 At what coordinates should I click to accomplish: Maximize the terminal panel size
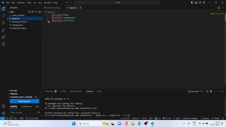[x=219, y=91]
